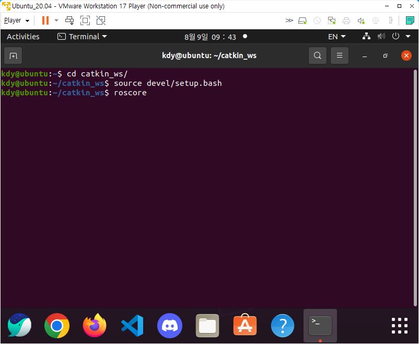The height and width of the screenshot is (344, 419).
Task: Open the terminal search button
Action: (x=317, y=56)
